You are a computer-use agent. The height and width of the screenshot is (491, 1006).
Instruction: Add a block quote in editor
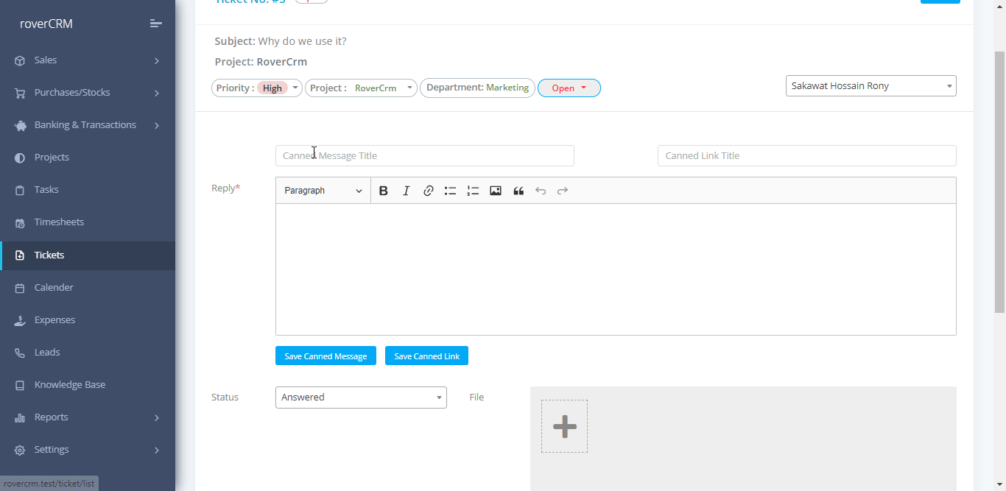pos(518,191)
